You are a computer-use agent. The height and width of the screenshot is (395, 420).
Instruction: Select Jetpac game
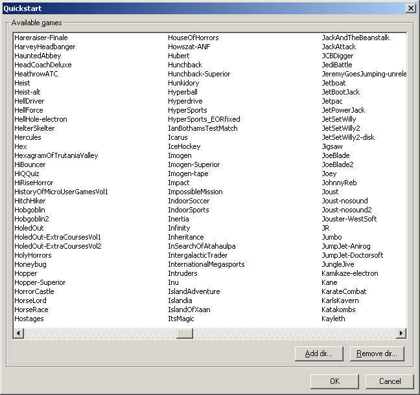coord(332,101)
